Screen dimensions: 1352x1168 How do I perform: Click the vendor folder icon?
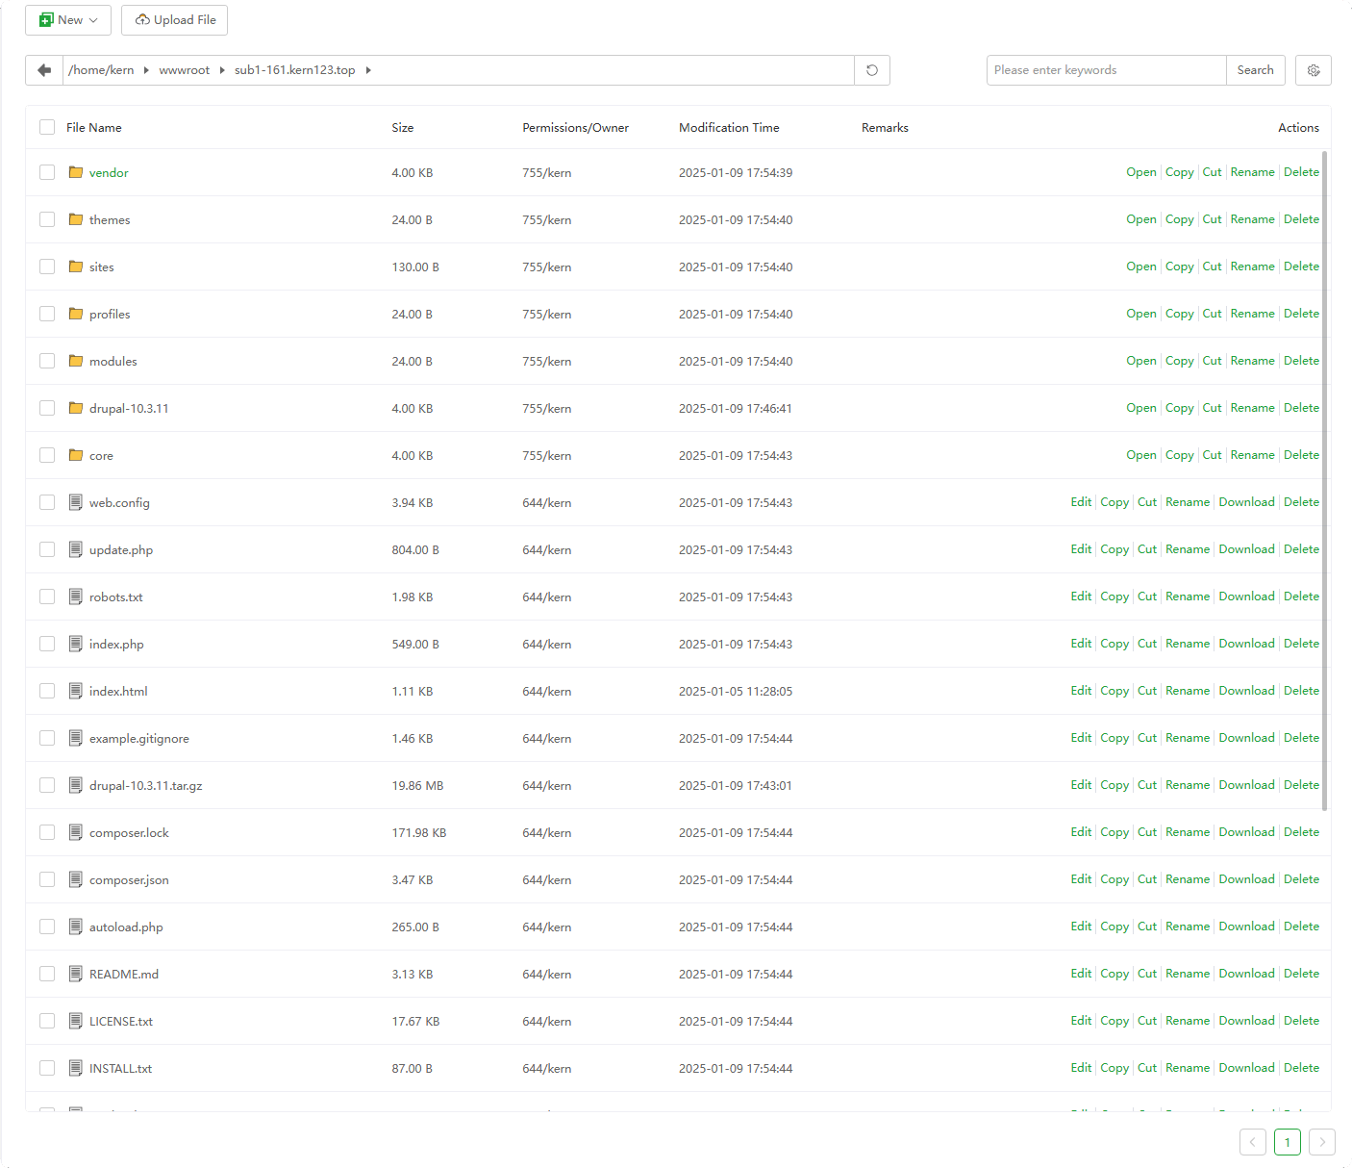[x=76, y=172]
